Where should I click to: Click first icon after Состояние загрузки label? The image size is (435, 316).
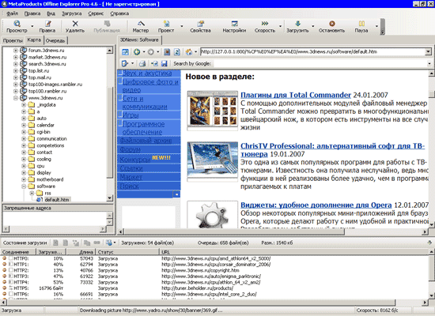click(x=55, y=243)
